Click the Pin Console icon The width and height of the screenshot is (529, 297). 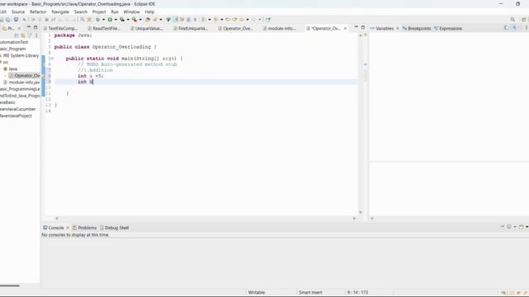coord(502,227)
